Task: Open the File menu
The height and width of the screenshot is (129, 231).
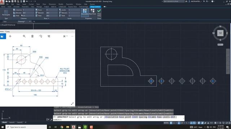Action: point(7,4)
